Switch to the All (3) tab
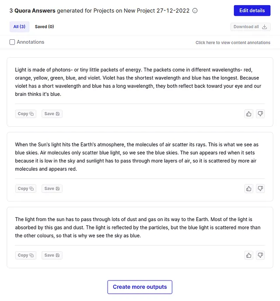The width and height of the screenshot is (280, 301). tap(19, 27)
